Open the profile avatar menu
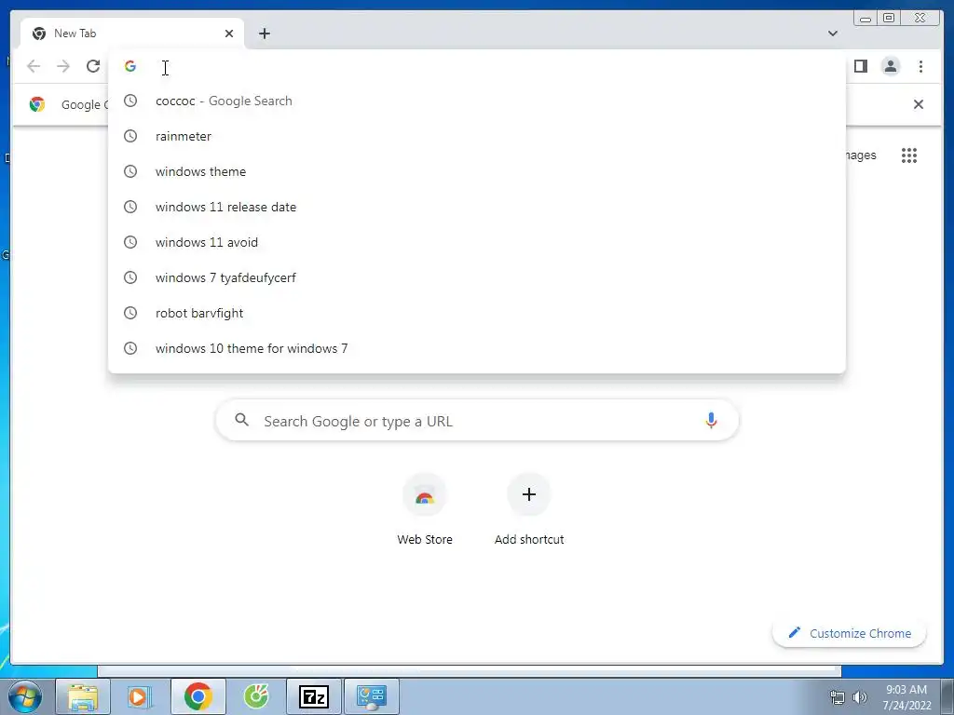 (891, 66)
